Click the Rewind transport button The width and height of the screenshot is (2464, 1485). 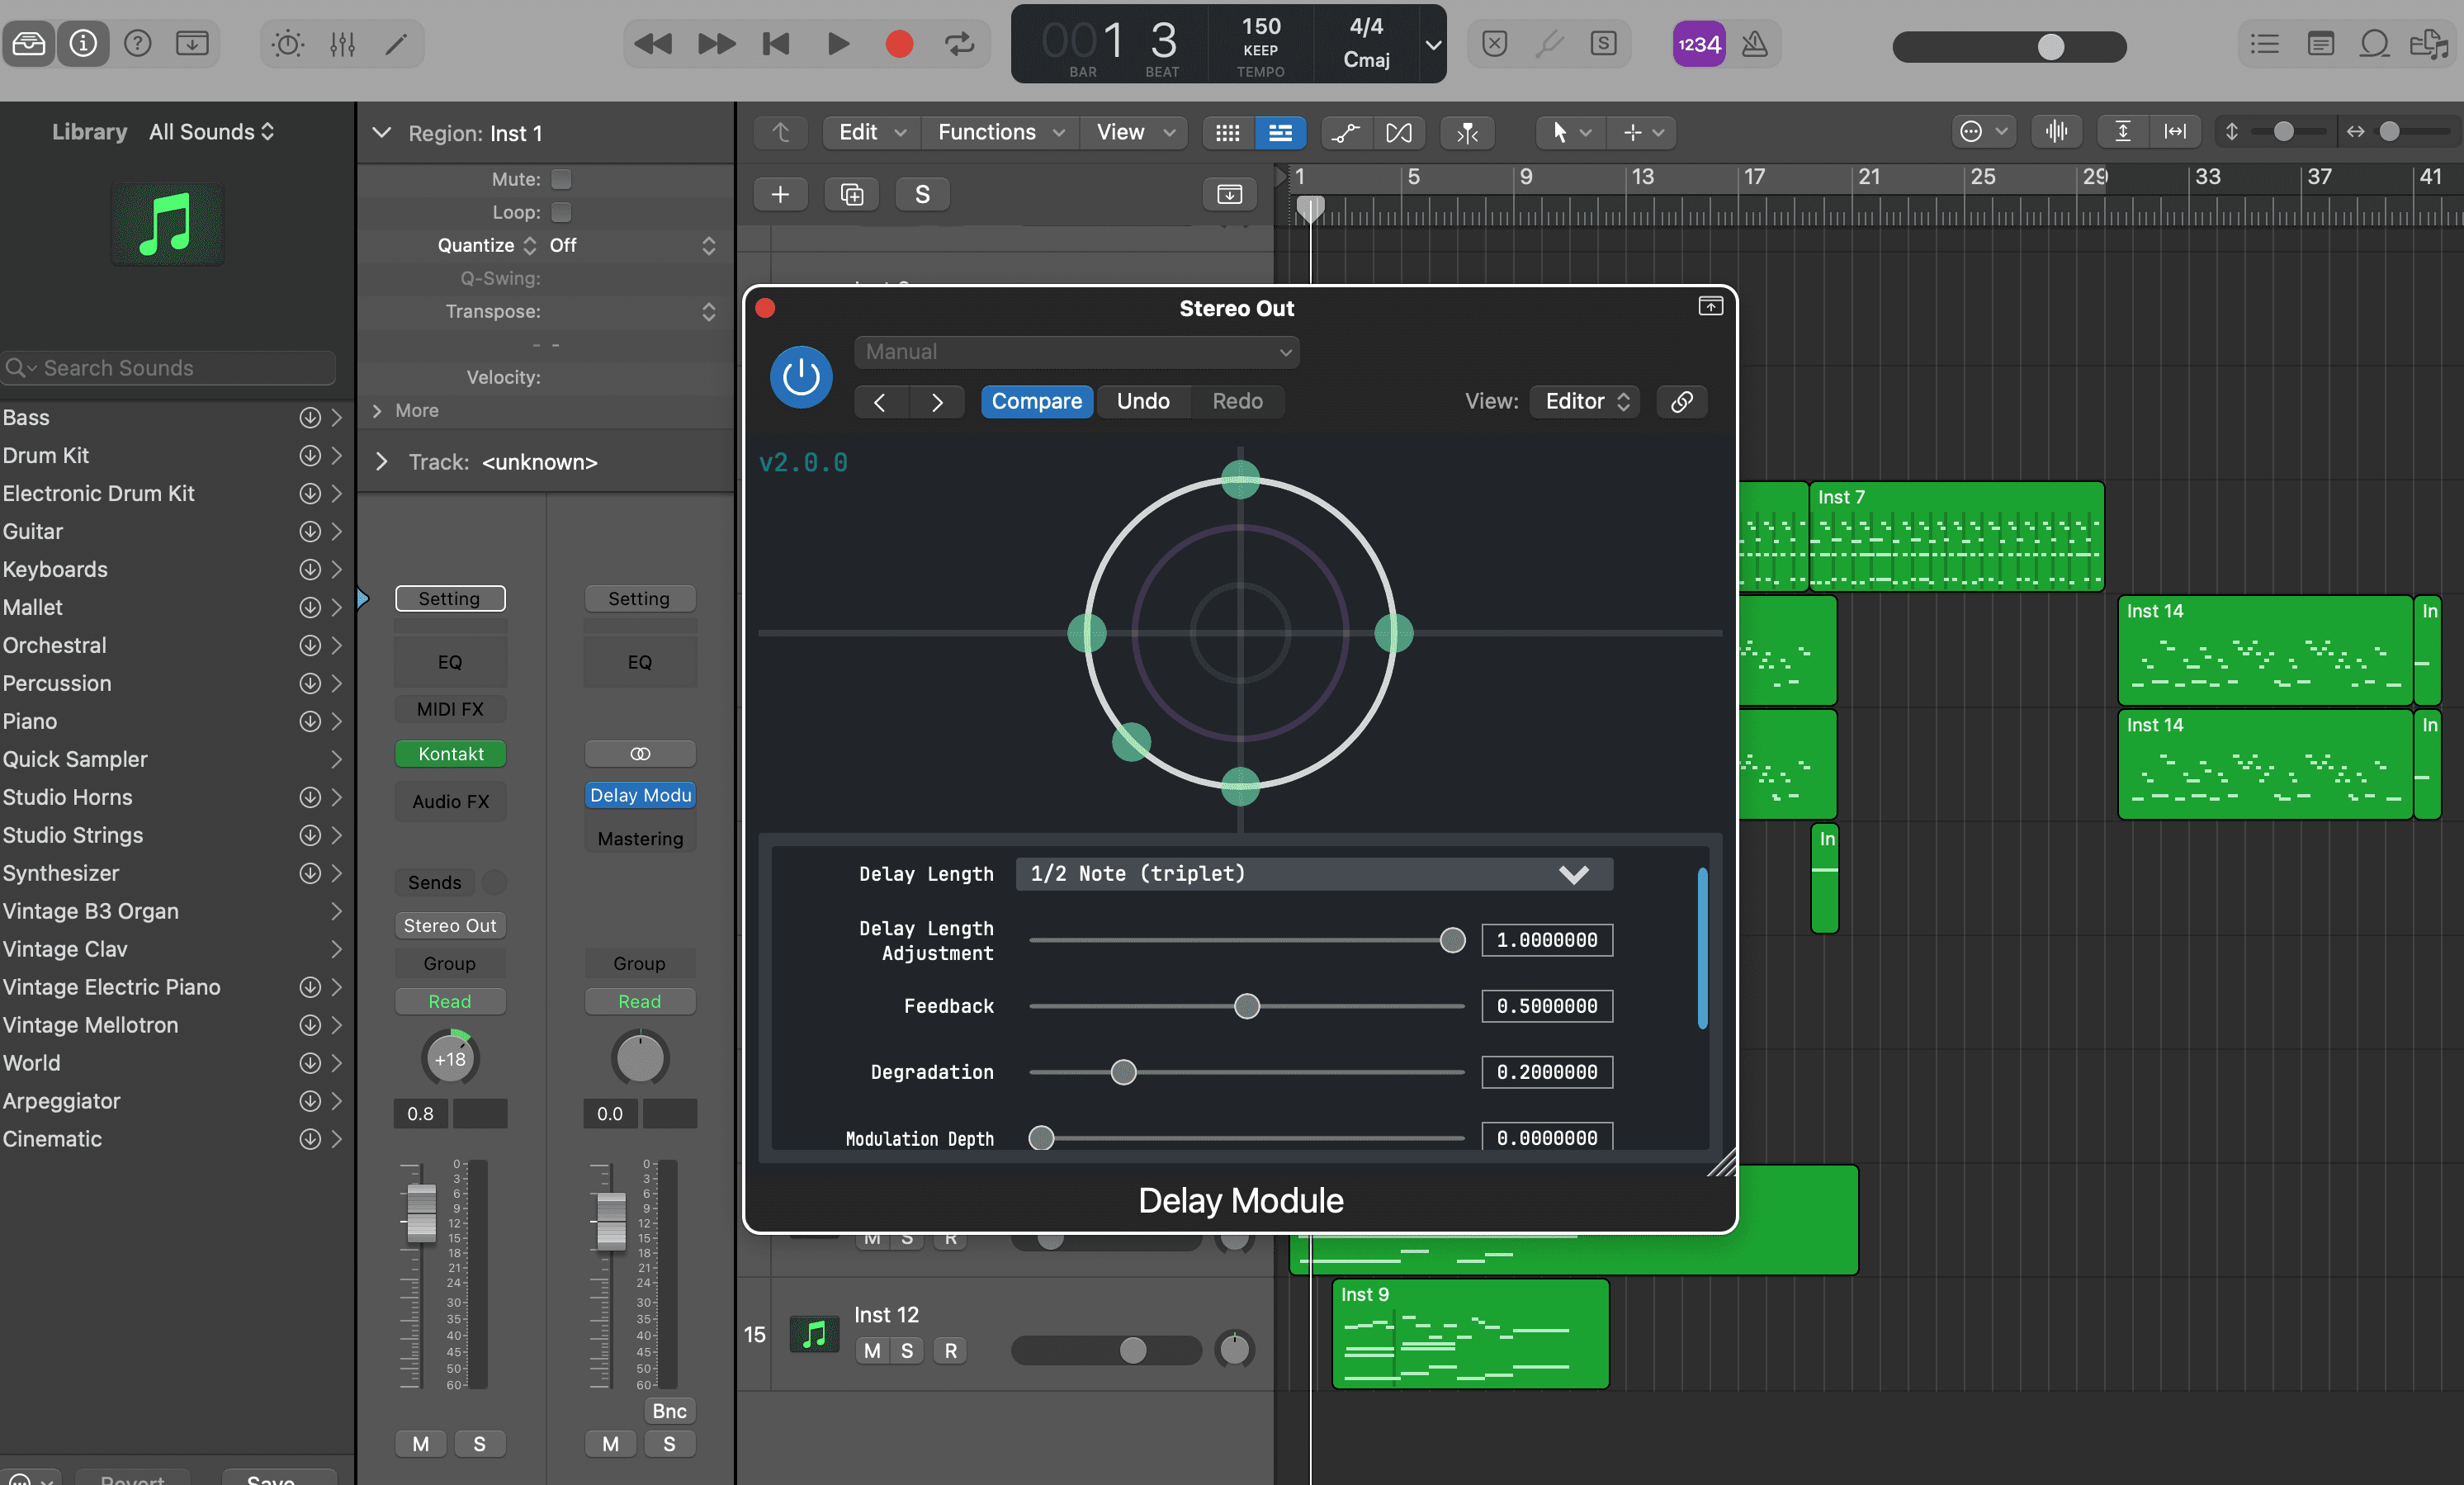point(653,44)
